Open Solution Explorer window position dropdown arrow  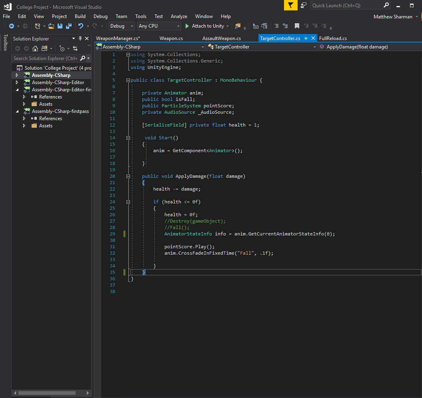coord(74,38)
